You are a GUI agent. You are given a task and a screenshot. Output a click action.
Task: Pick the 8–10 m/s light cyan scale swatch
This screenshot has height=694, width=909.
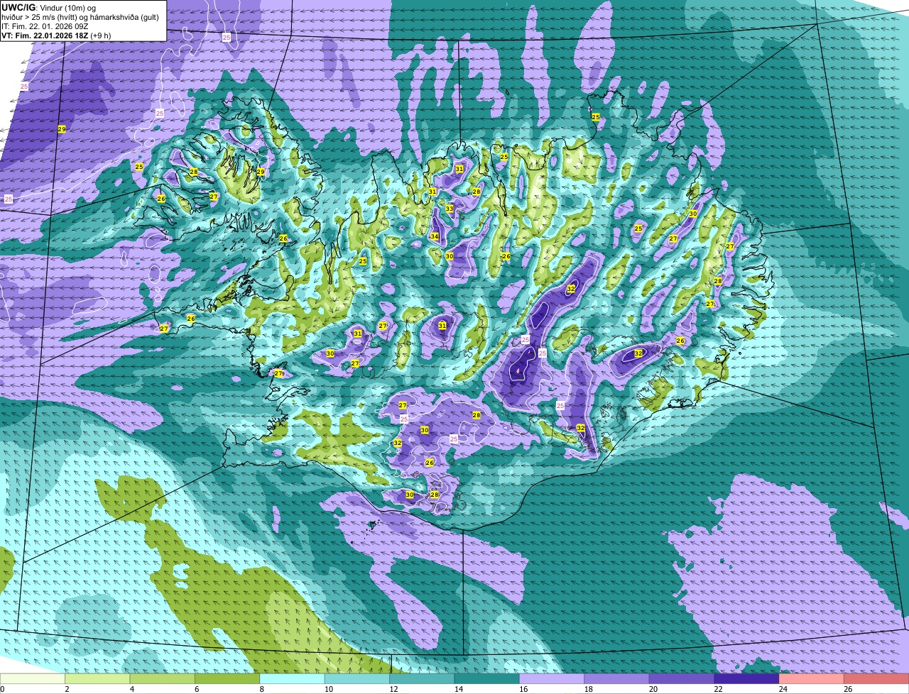click(x=293, y=678)
